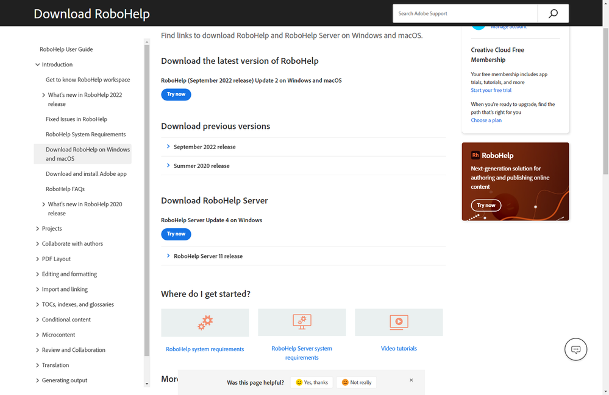Viewport: 609px width, 395px height.
Task: Expand Conditional content section
Action: coord(38,320)
